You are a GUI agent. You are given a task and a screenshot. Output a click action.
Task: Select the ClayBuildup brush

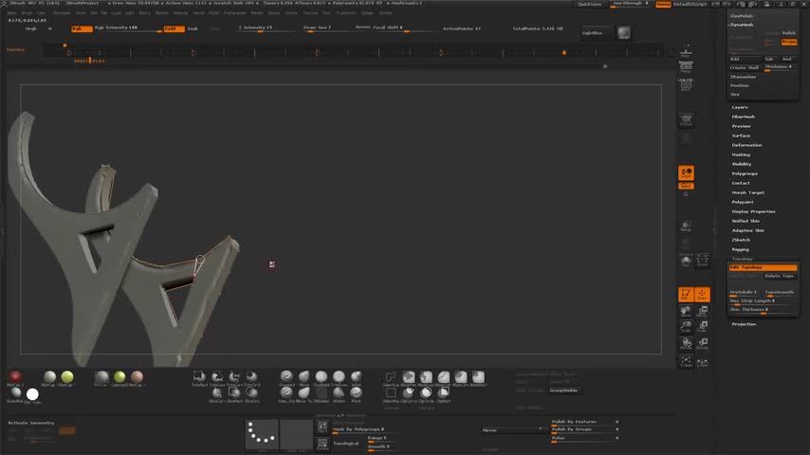[322, 377]
